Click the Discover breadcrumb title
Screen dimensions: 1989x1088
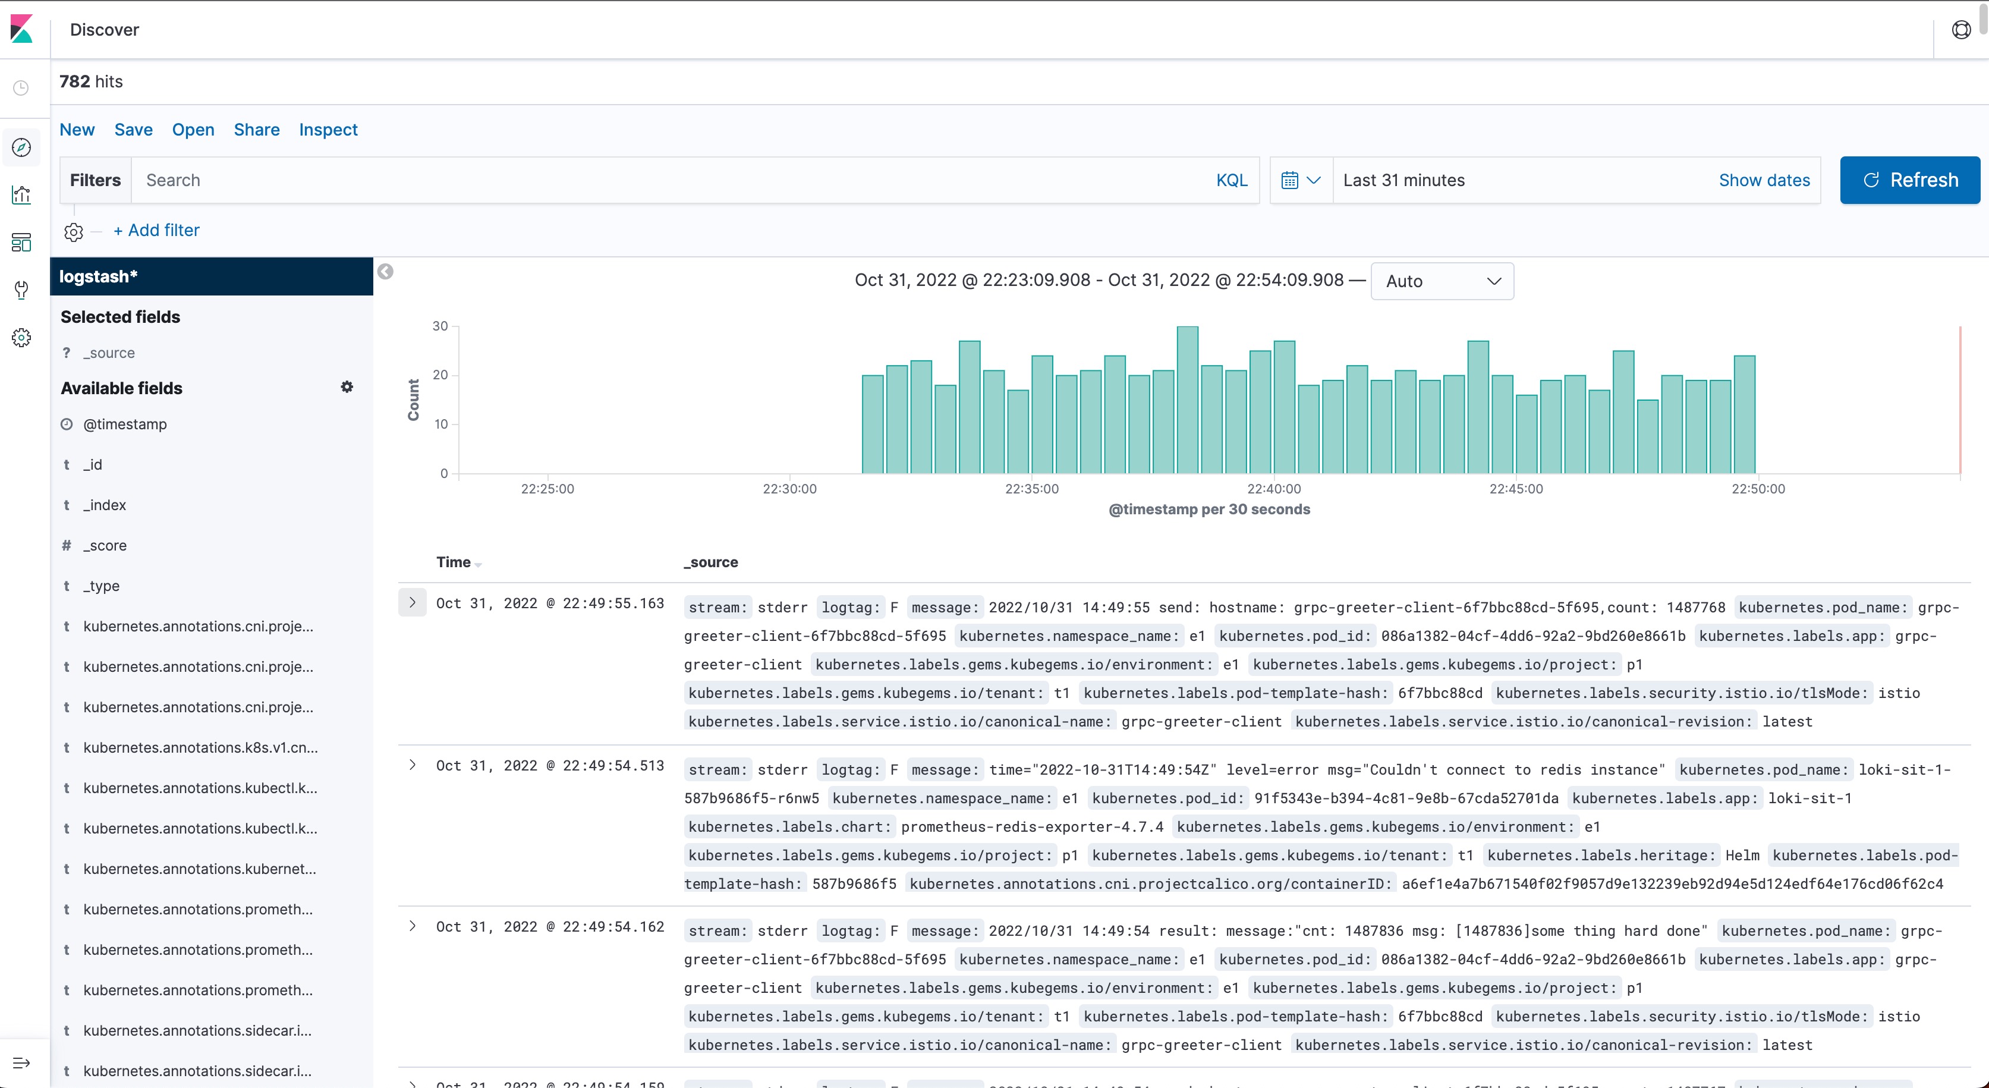click(x=104, y=29)
